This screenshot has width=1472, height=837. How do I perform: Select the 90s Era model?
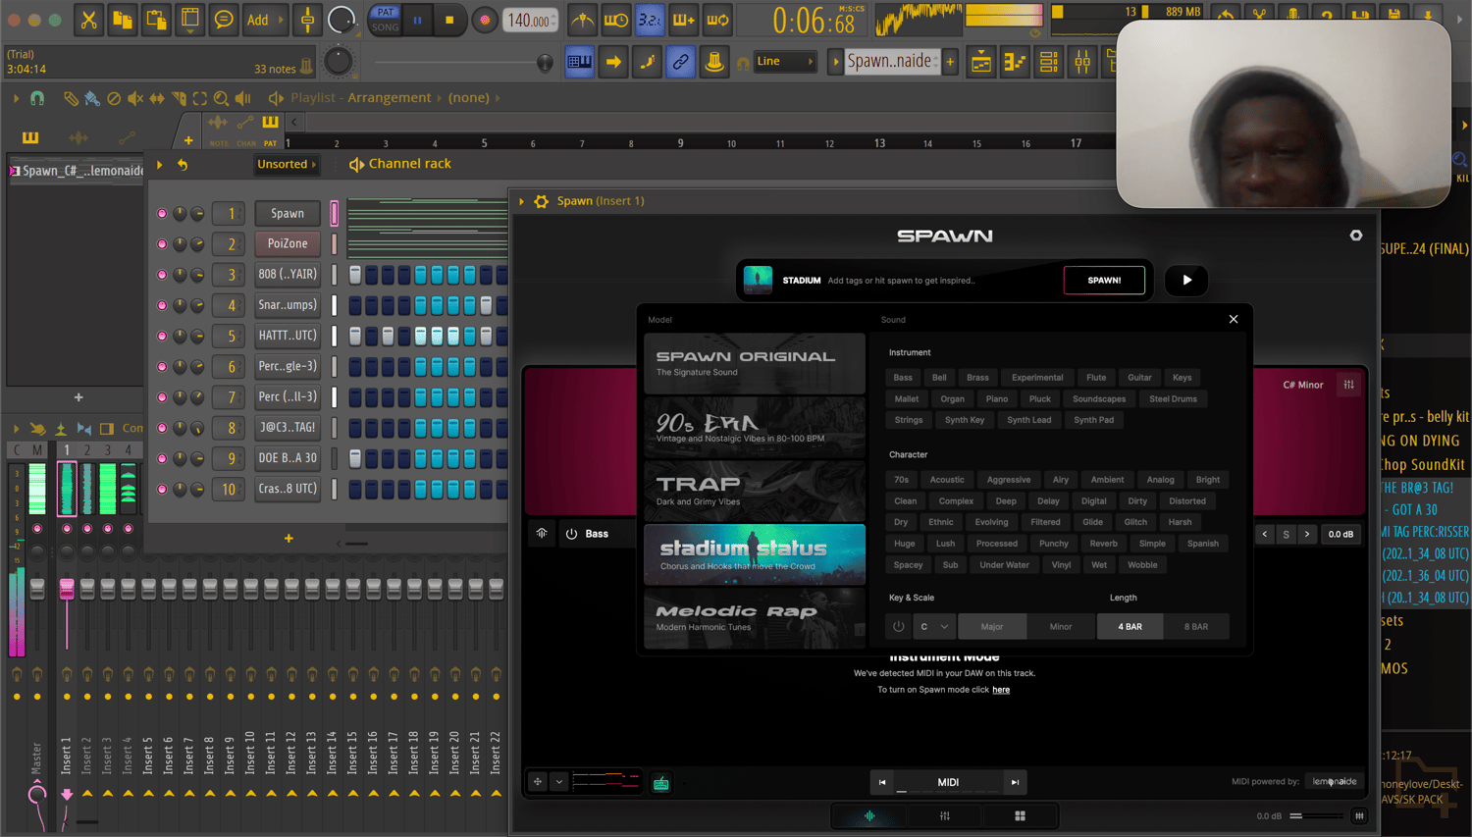click(x=755, y=427)
